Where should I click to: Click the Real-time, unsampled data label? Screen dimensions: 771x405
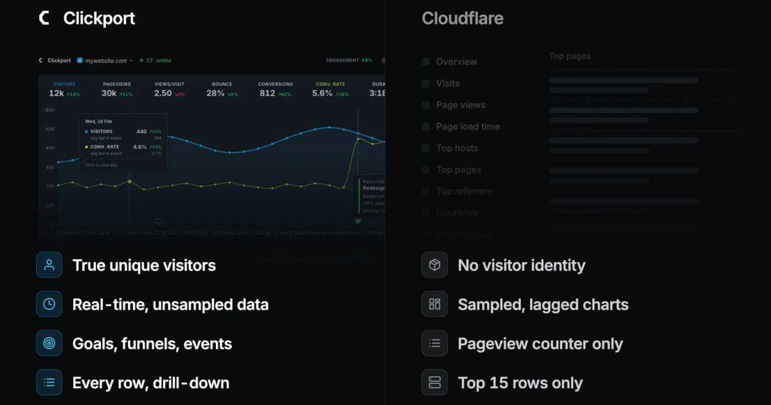[x=170, y=305]
